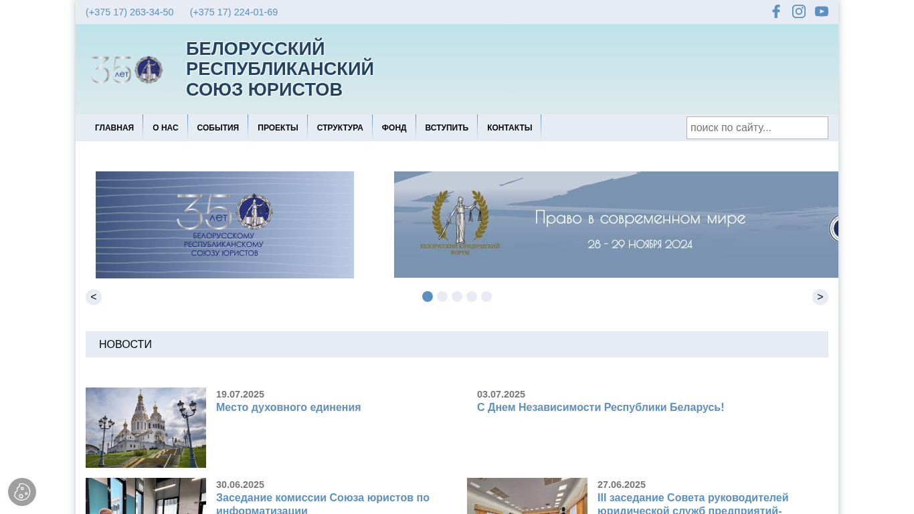Show previous carousel slide
Image resolution: width=914 pixels, height=514 pixels.
coord(94,297)
